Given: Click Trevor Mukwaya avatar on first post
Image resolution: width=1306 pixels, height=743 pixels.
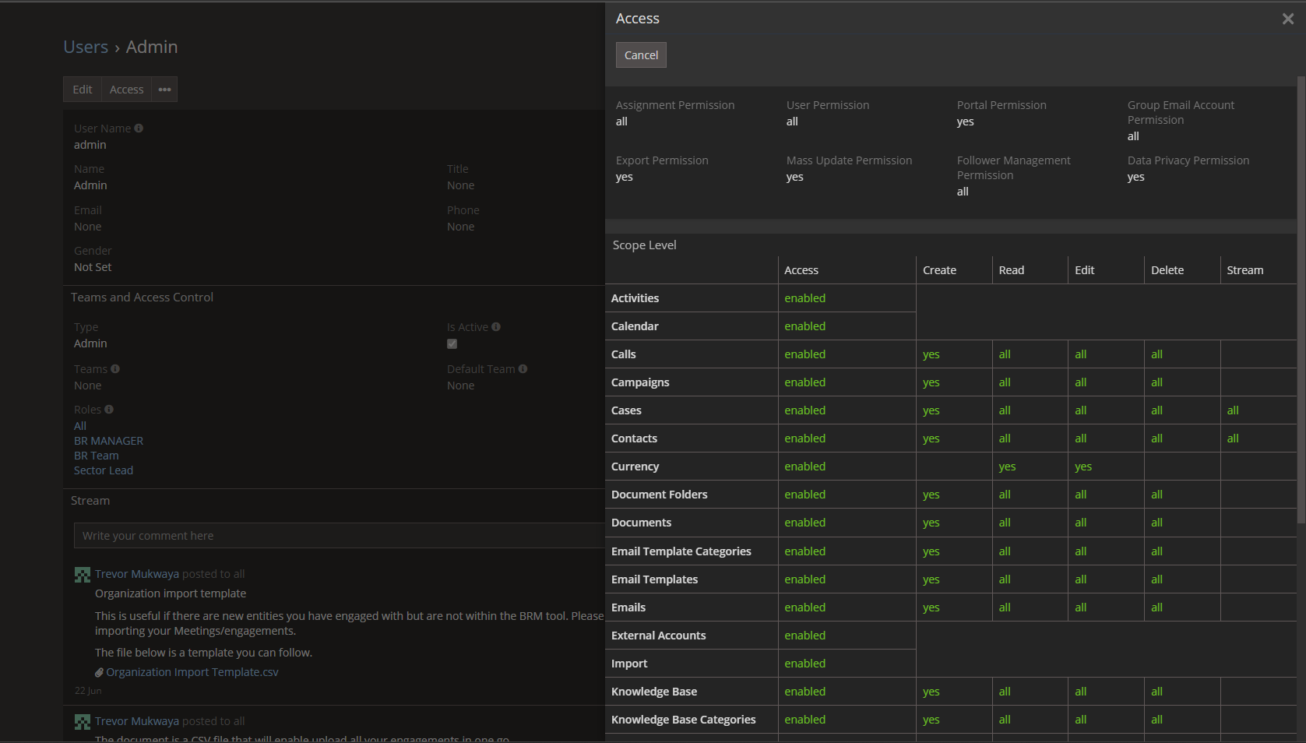Looking at the screenshot, I should (x=83, y=575).
